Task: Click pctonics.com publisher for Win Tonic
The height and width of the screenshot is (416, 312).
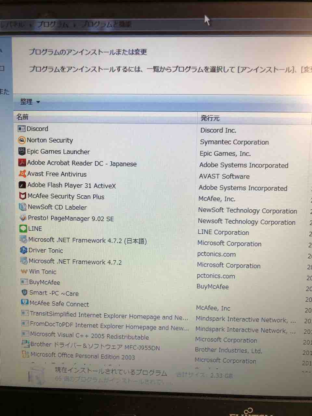Action: [216, 276]
